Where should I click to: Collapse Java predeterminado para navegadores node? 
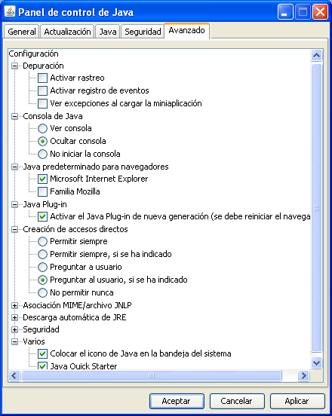click(x=15, y=167)
